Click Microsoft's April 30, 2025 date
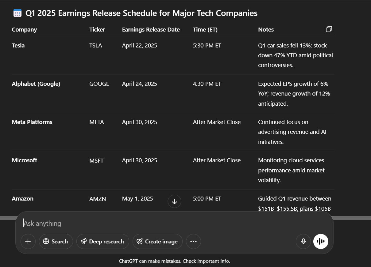The width and height of the screenshot is (371, 267). pos(139,160)
